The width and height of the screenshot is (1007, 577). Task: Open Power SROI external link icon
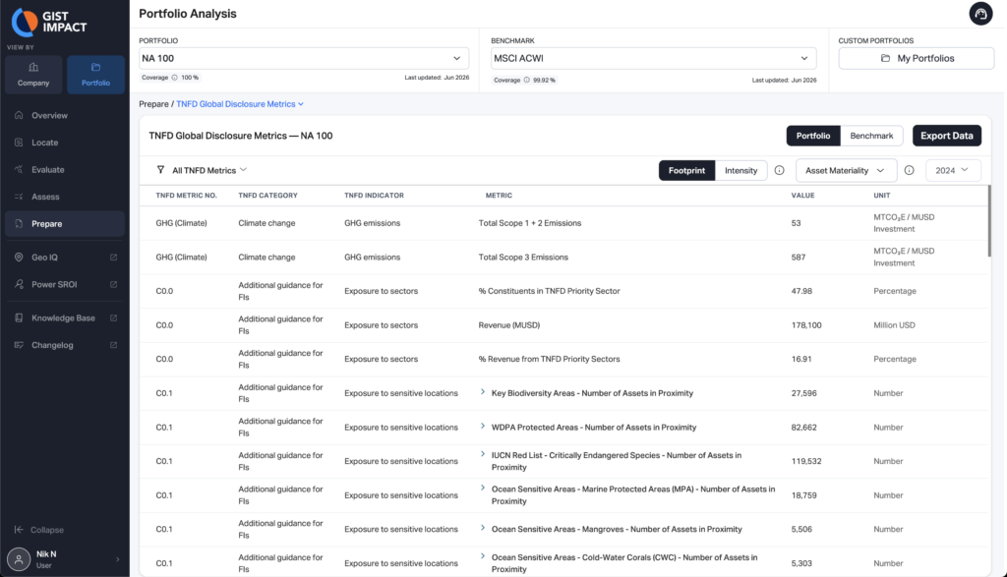[x=114, y=284]
